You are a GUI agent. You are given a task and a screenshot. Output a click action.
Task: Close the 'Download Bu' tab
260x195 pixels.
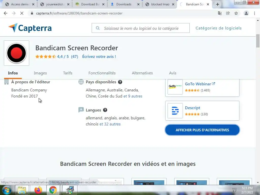click(x=103, y=5)
